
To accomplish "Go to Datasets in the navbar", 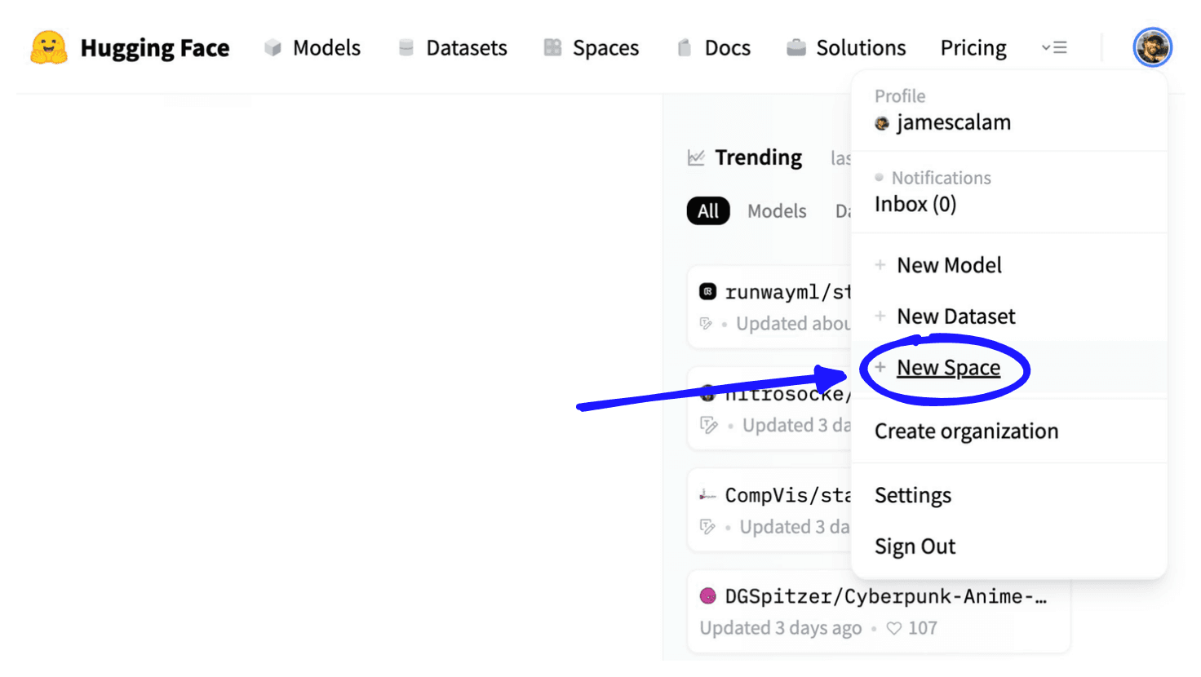I will 453,48.
